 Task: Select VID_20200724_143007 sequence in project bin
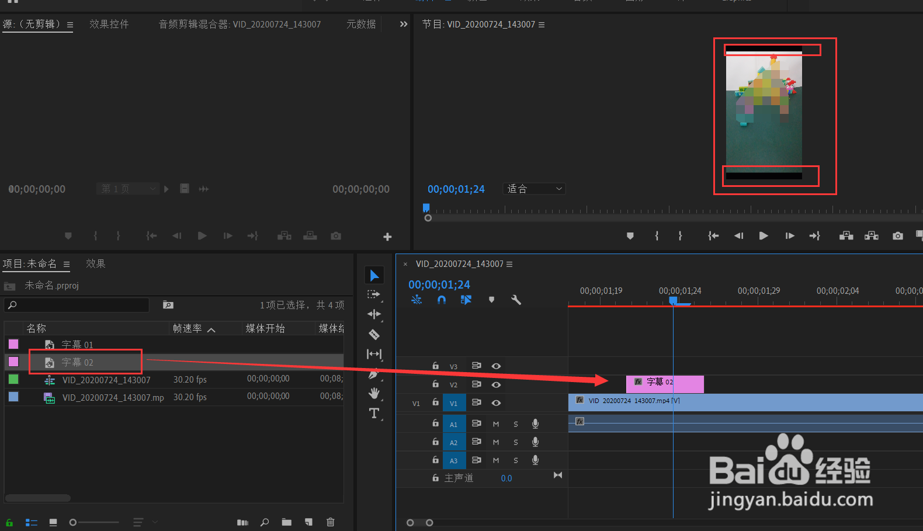[x=106, y=380]
